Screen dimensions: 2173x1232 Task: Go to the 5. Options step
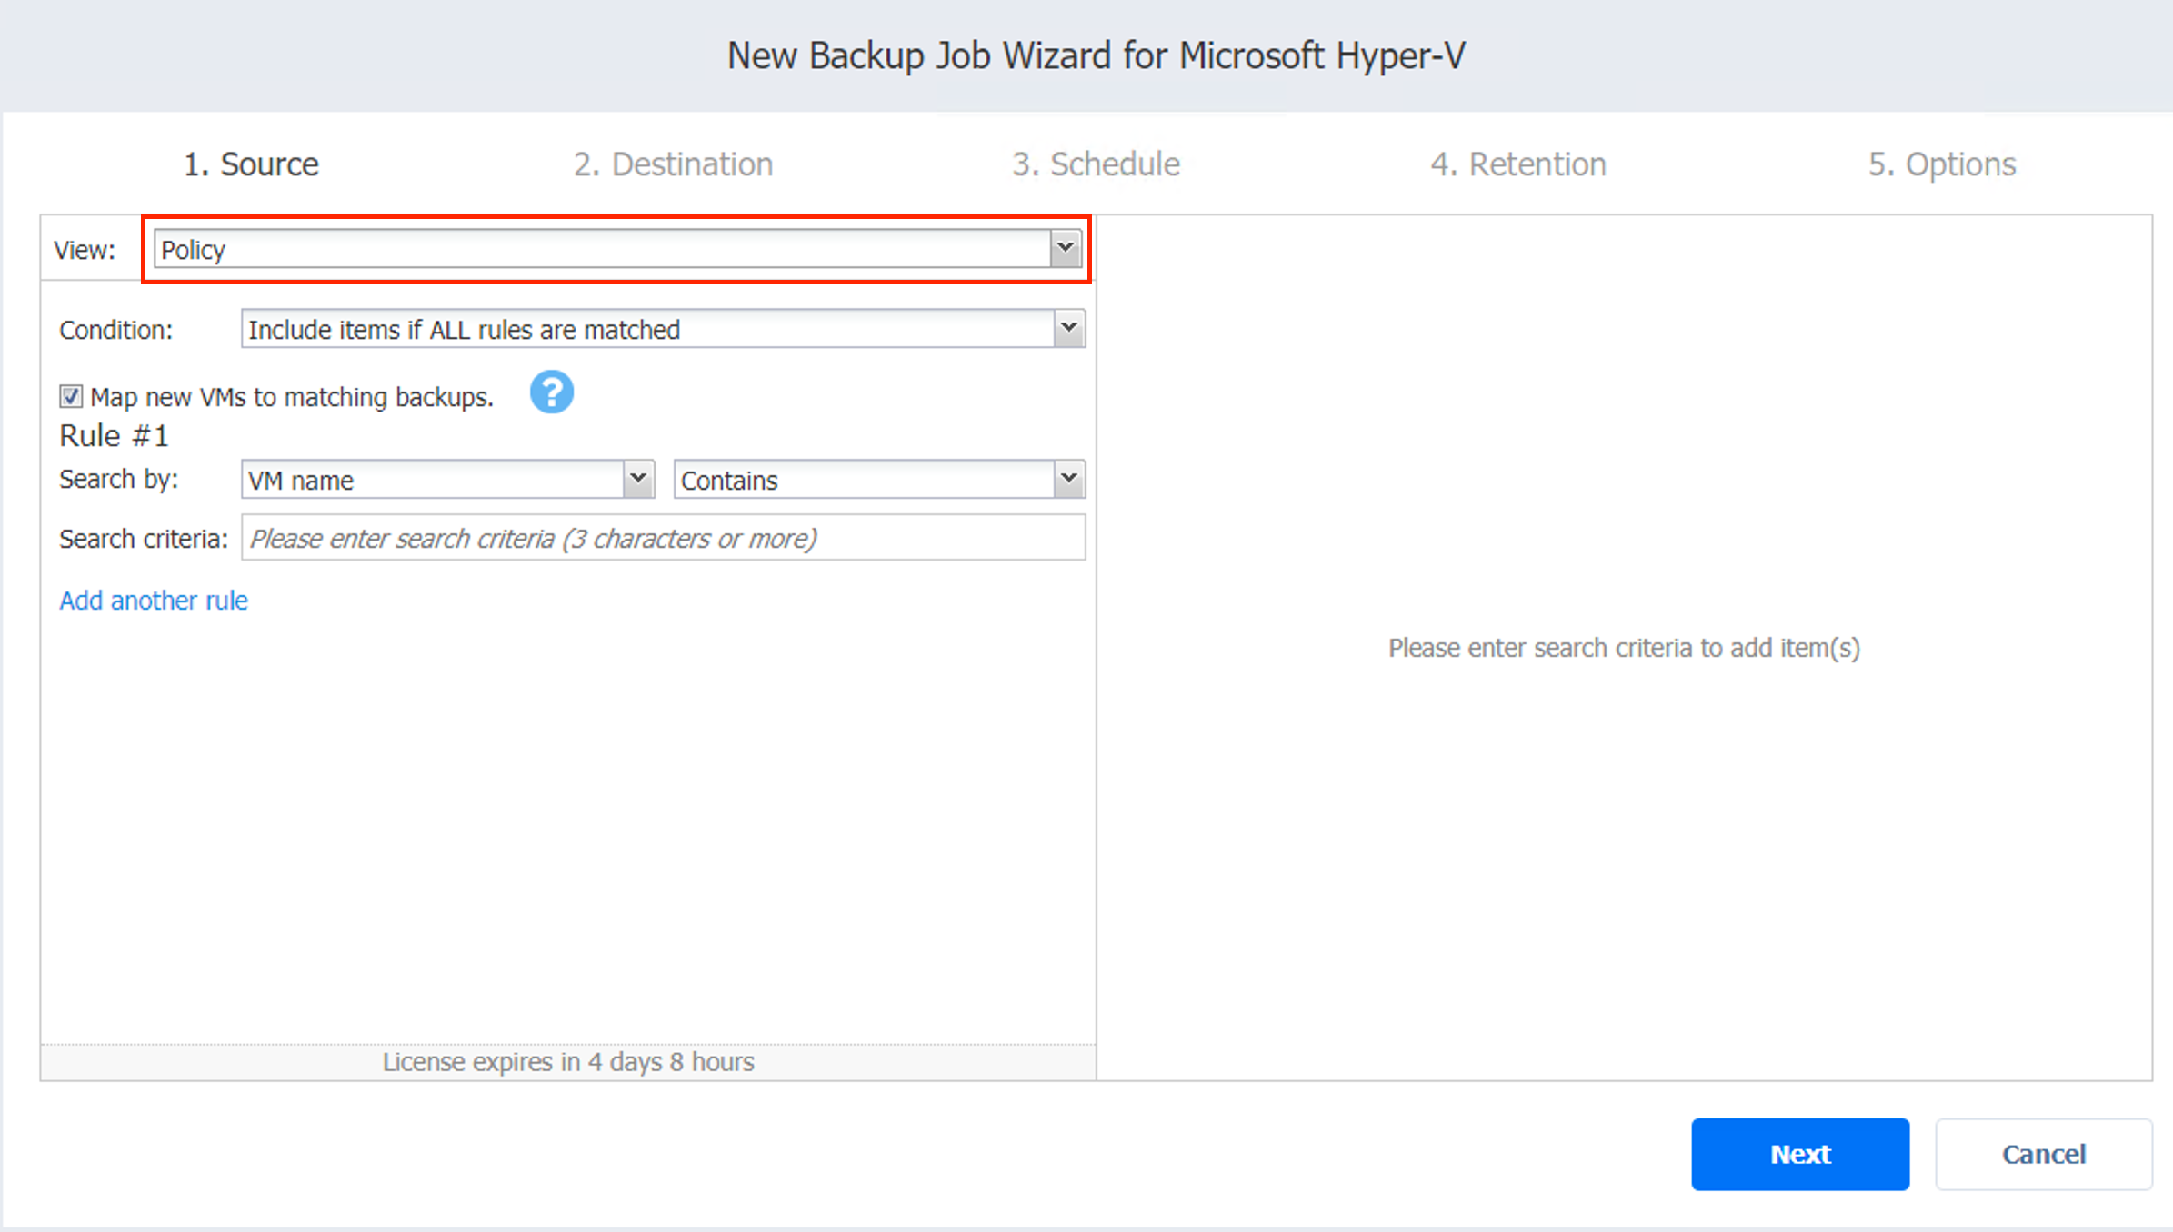[x=1942, y=164]
